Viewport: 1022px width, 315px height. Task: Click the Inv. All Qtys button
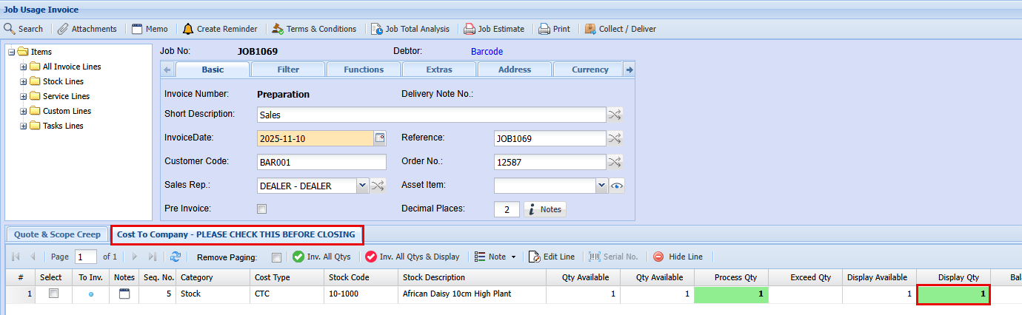321,257
